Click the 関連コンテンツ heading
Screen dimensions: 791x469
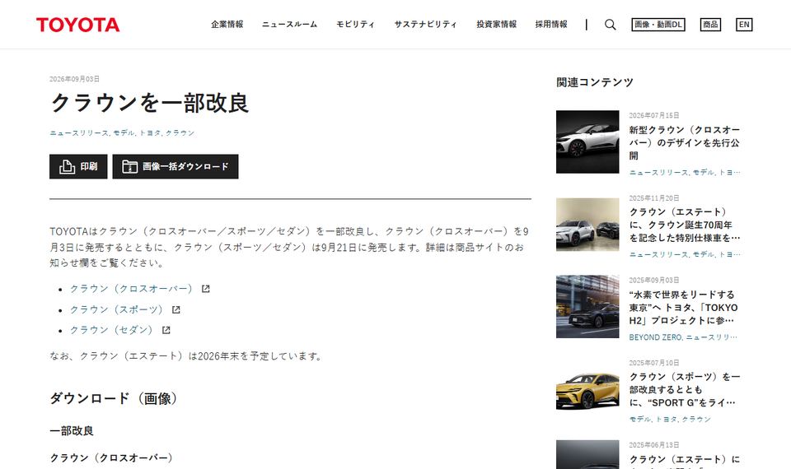click(595, 82)
